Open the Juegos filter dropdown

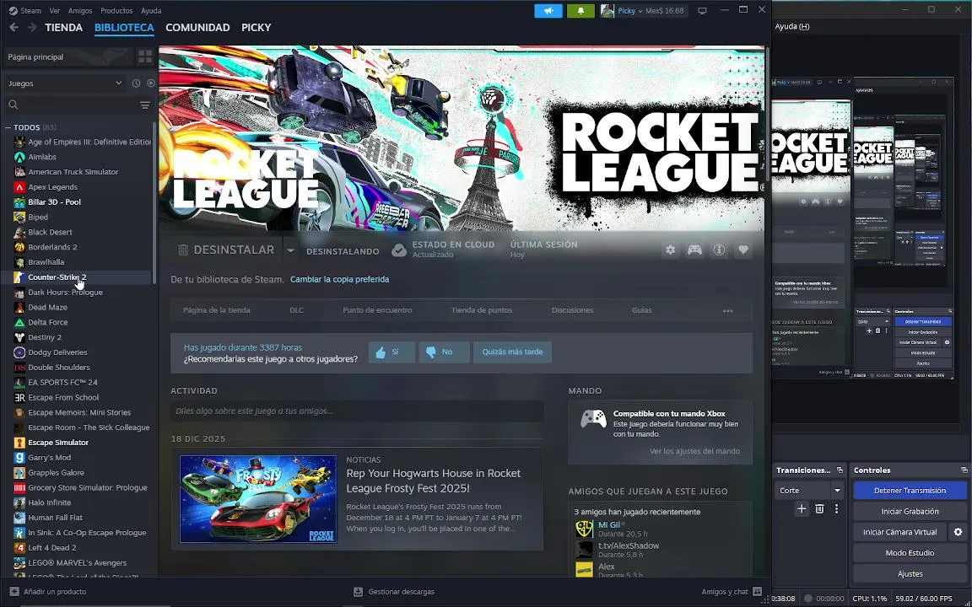point(64,83)
